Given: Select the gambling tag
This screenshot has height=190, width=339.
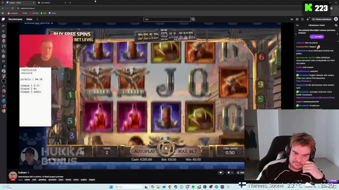Looking at the screenshot, I should (x=42, y=180).
